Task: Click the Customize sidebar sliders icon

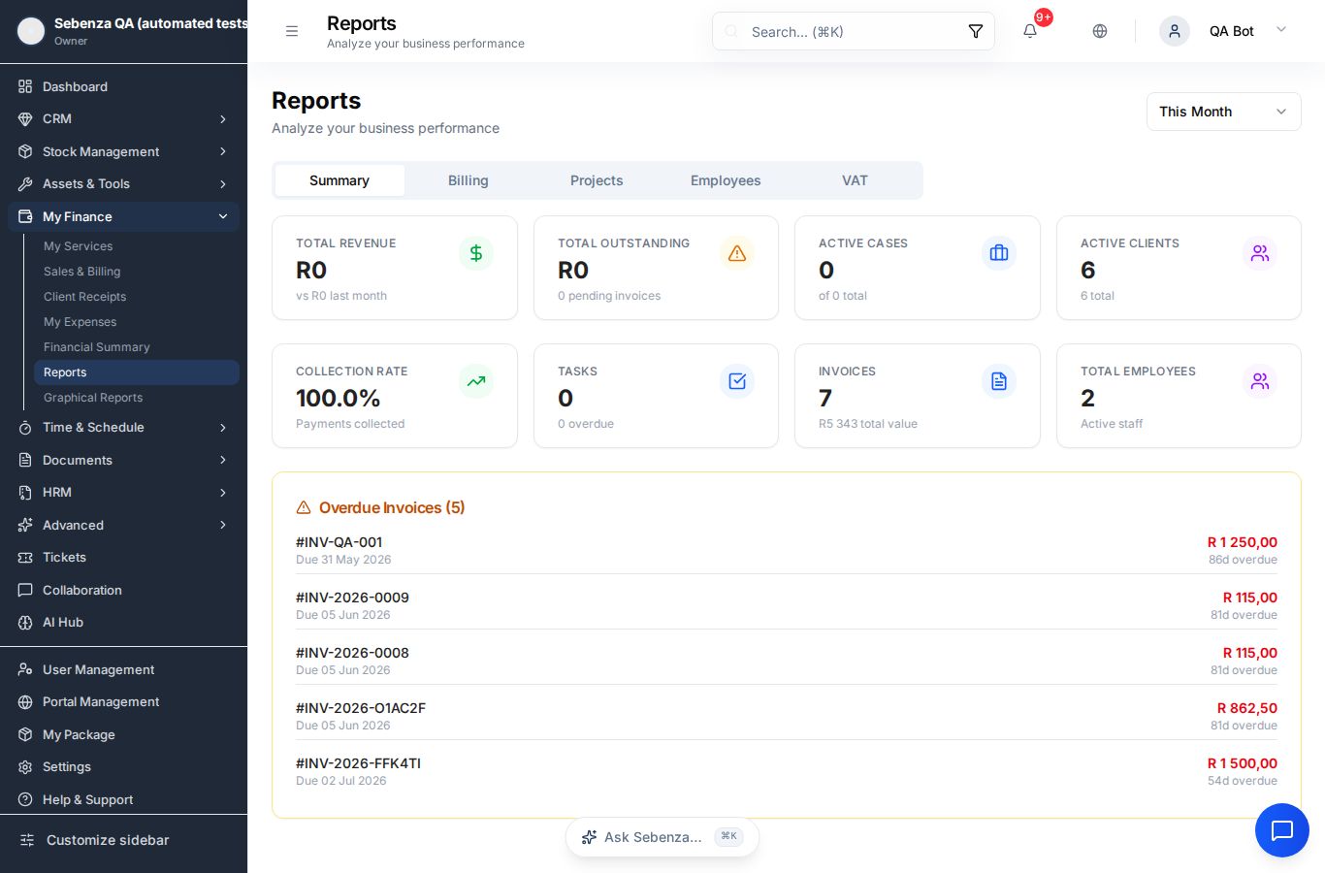Action: pyautogui.click(x=27, y=840)
